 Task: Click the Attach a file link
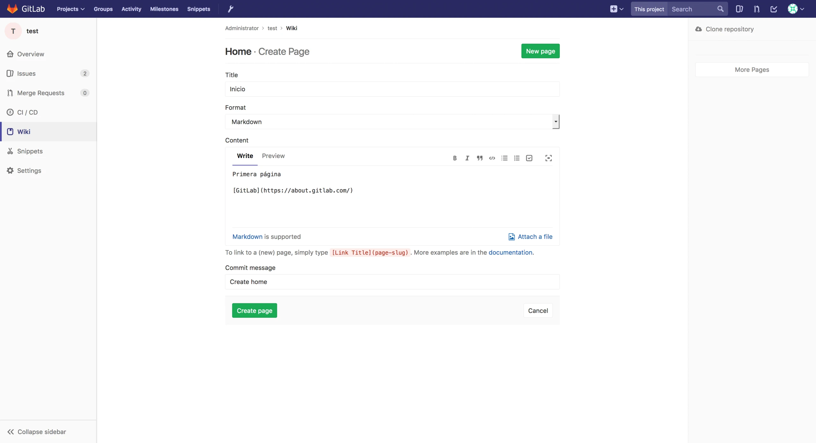[530, 236]
